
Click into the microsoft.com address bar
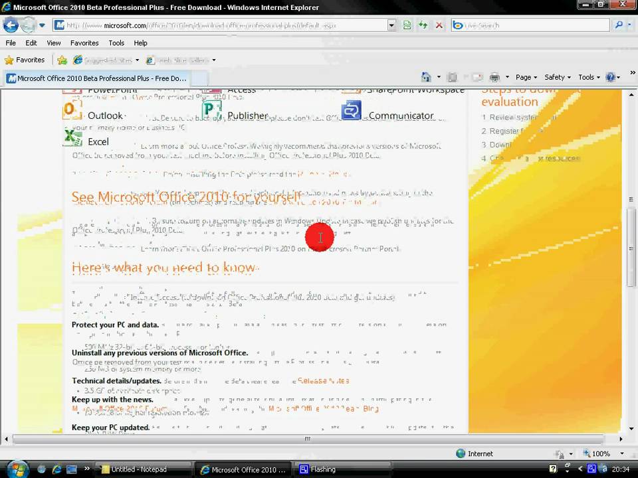220,25
